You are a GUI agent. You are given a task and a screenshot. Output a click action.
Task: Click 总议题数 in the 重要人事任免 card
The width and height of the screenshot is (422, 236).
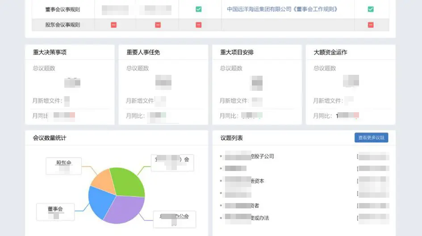point(138,68)
